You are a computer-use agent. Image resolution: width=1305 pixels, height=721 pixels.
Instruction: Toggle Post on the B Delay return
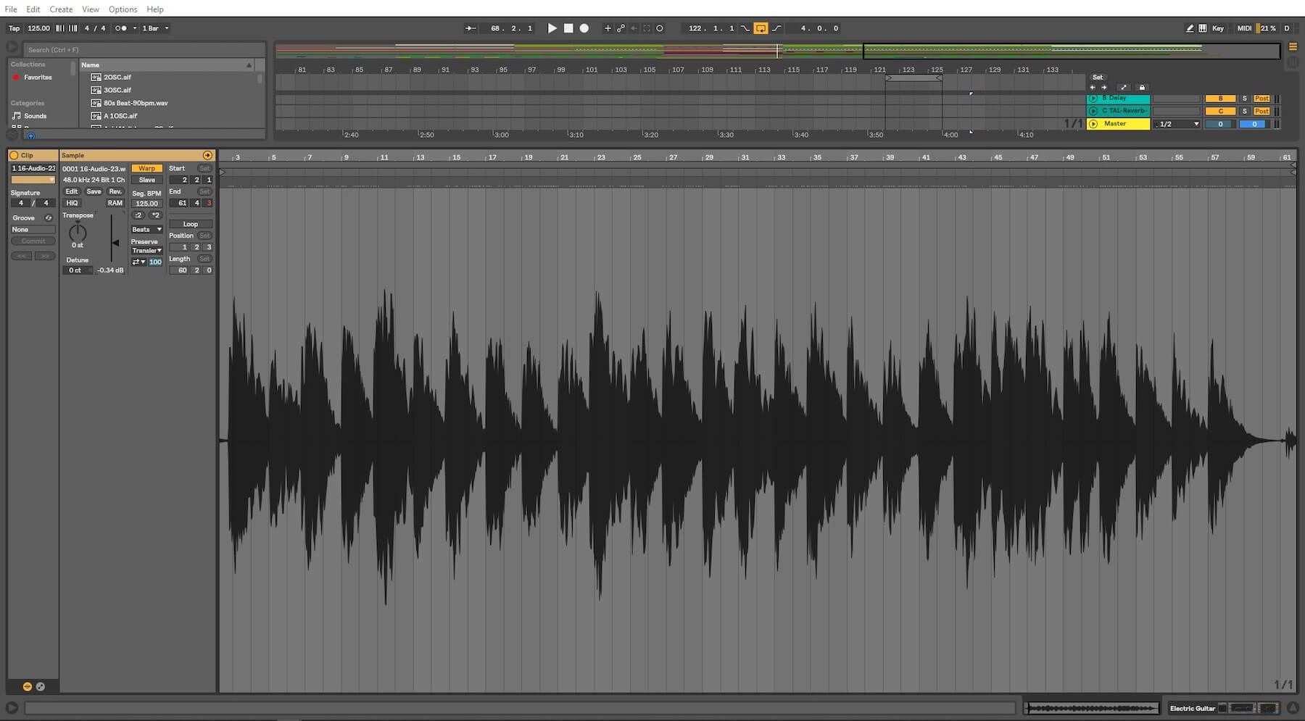pos(1261,99)
